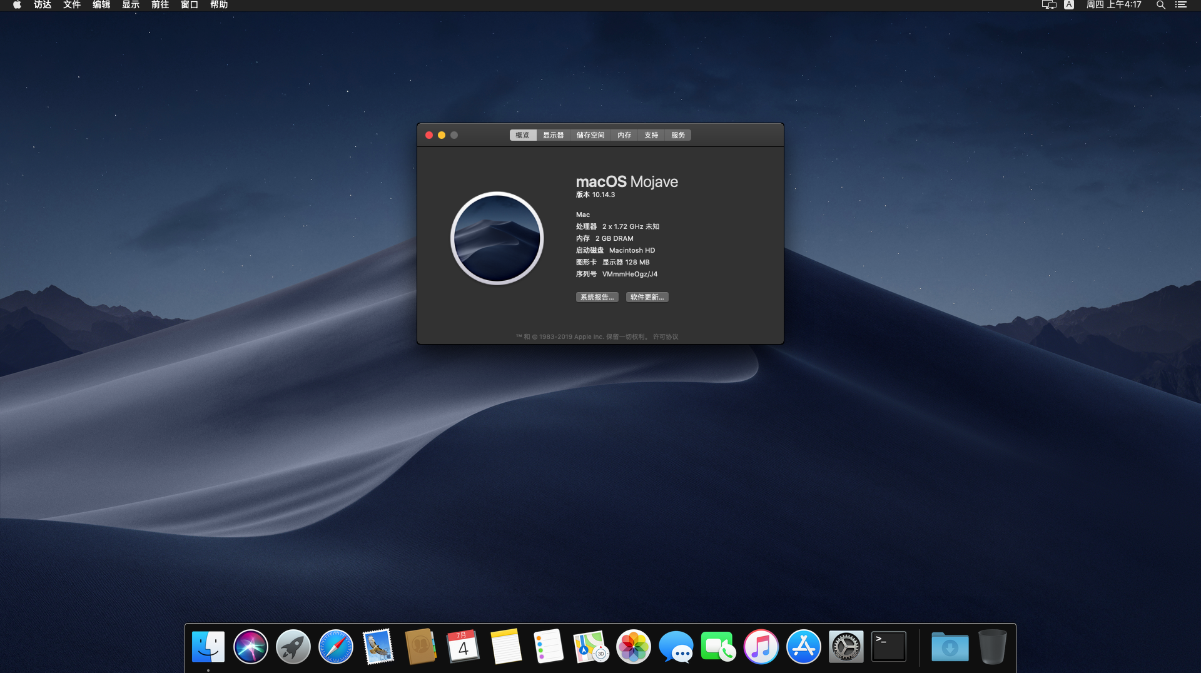
Task: Click the macOS Mojave logo image
Action: pos(497,238)
